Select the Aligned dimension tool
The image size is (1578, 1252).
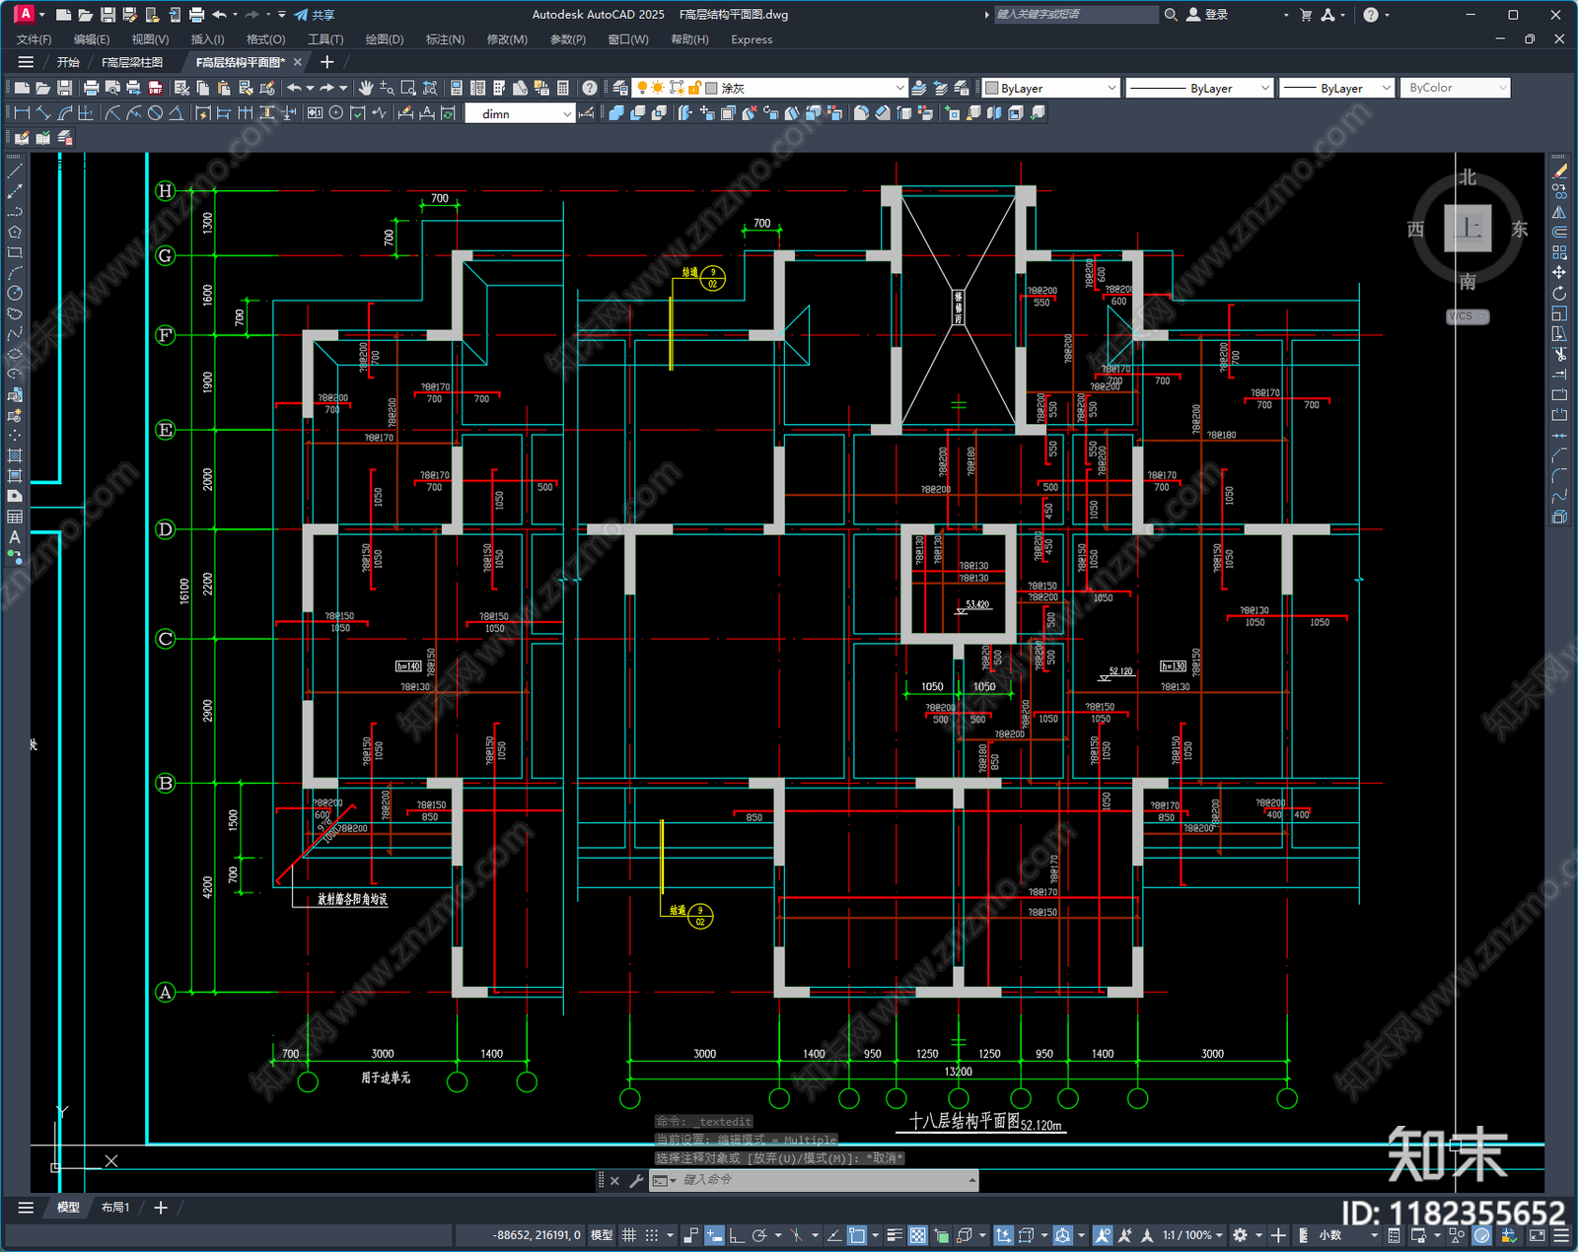[43, 113]
